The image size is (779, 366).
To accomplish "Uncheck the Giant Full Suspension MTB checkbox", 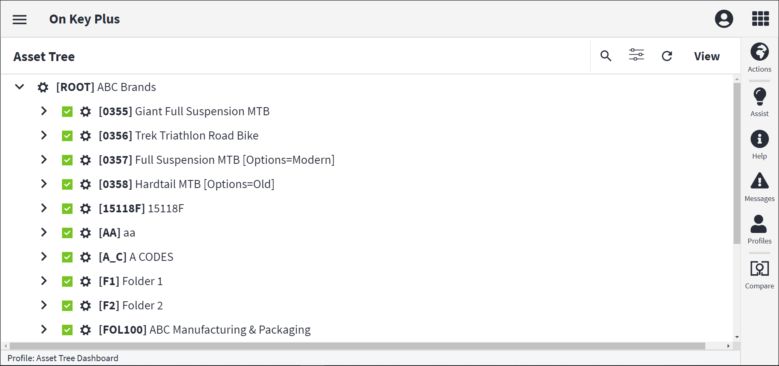I will tap(67, 112).
